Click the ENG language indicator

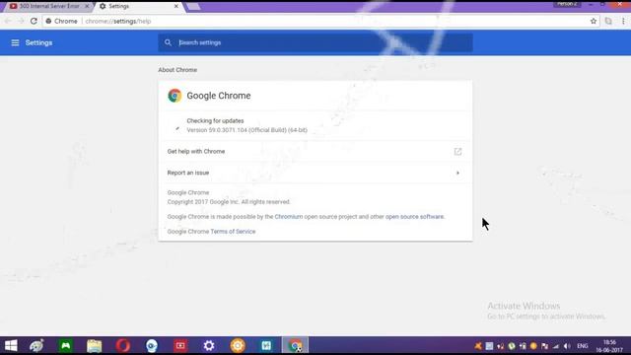(583, 346)
